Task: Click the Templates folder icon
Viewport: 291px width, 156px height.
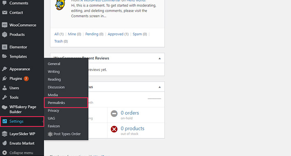Action: click(5, 56)
